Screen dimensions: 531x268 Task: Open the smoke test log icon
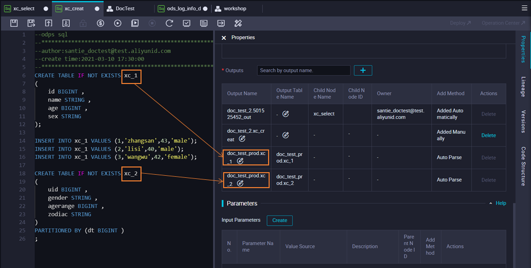(204, 23)
